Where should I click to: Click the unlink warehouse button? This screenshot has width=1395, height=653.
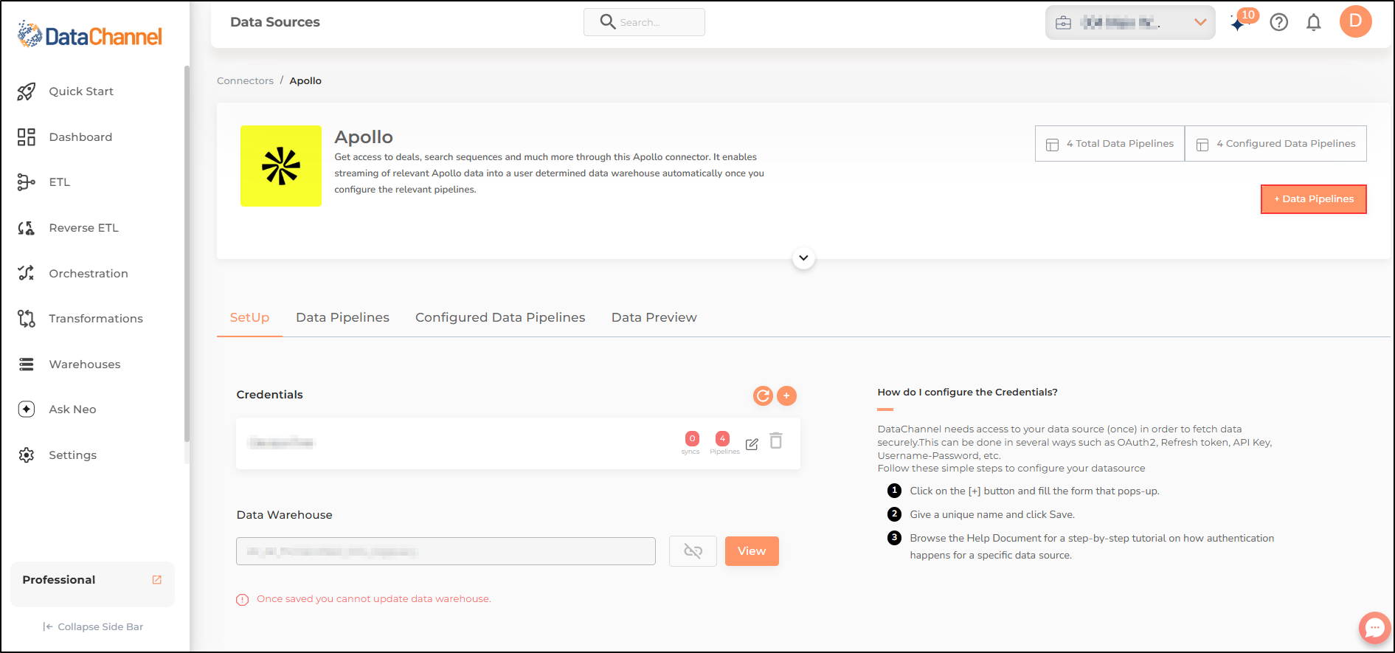693,552
